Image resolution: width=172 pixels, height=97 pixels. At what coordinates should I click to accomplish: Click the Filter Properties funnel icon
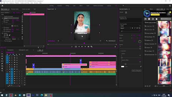38,47
